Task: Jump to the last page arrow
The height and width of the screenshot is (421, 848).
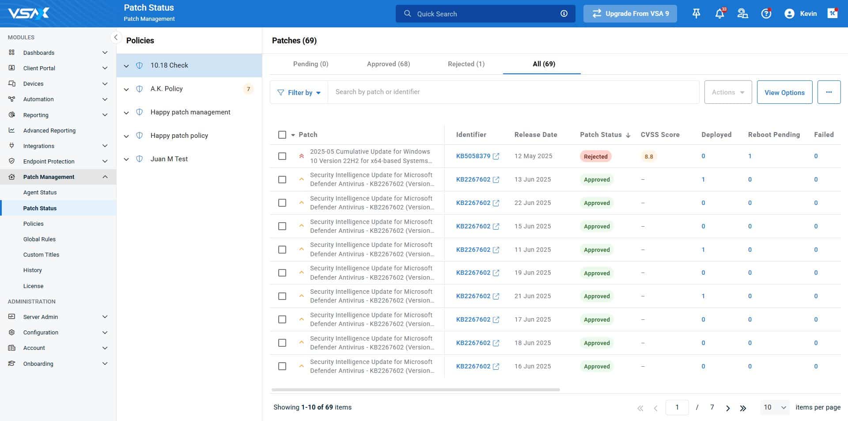Action: point(743,408)
